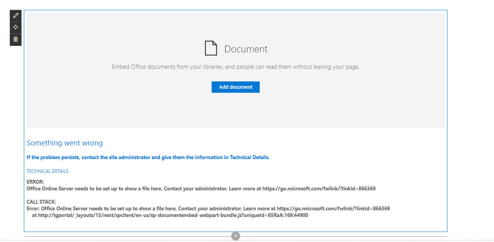Viewport: 494px width, 242px height.
Task: Delete the Document web part via trash icon
Action: (15, 39)
